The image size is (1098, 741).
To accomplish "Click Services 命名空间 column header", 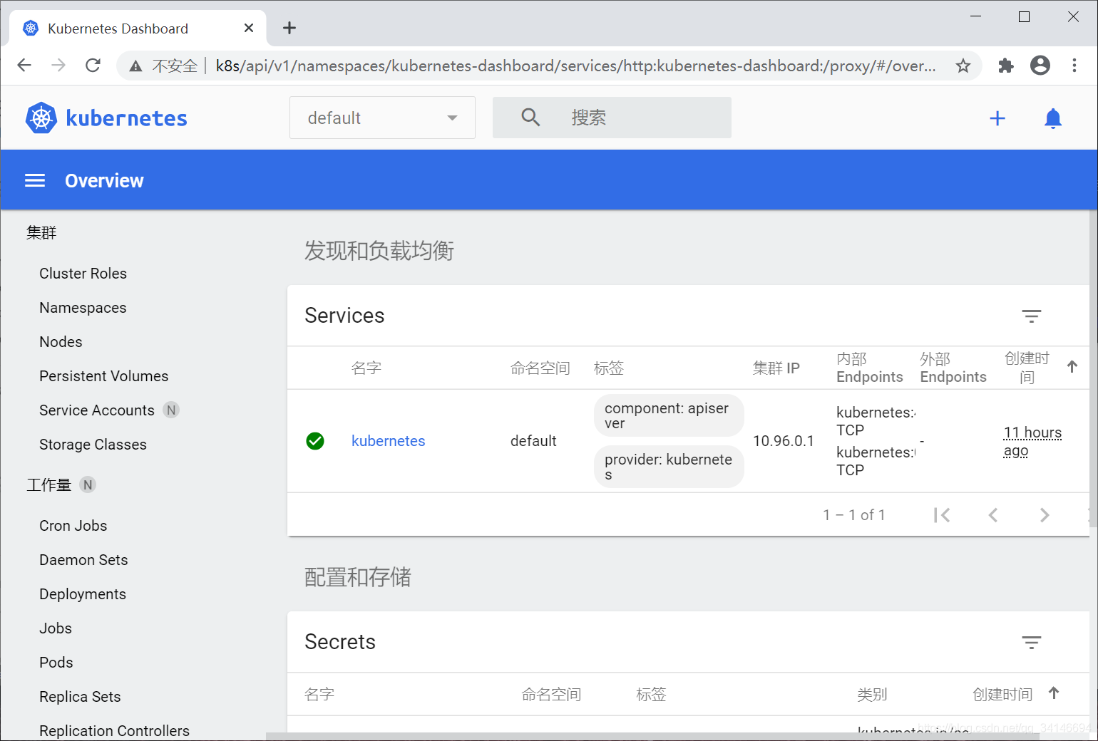I will coord(540,368).
